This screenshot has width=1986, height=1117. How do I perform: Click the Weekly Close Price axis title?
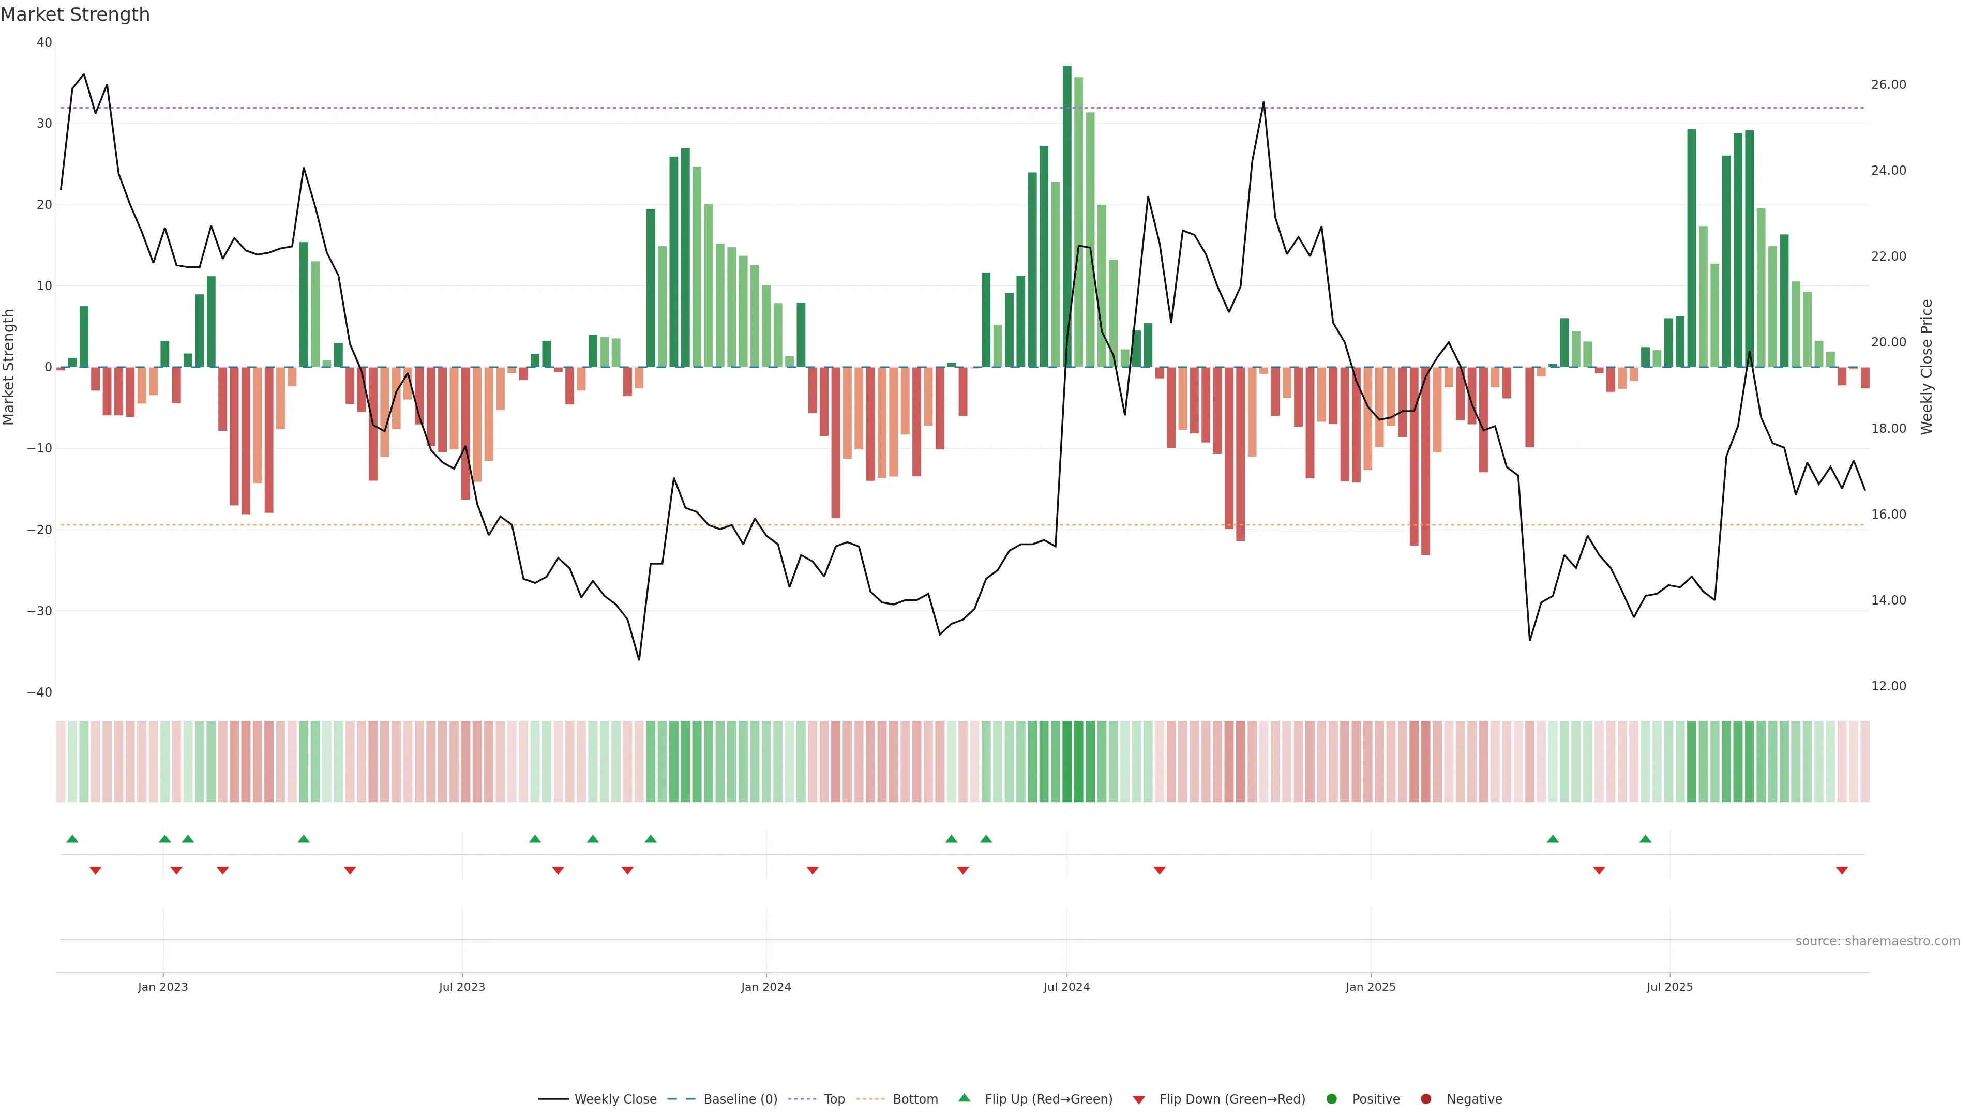click(1927, 367)
